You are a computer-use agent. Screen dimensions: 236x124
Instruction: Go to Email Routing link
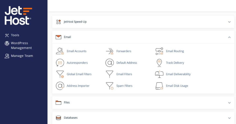coord(175,51)
